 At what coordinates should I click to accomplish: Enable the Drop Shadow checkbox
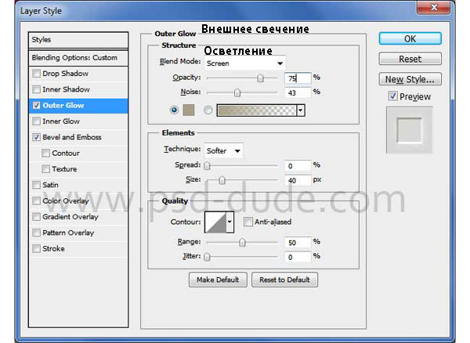(36, 74)
